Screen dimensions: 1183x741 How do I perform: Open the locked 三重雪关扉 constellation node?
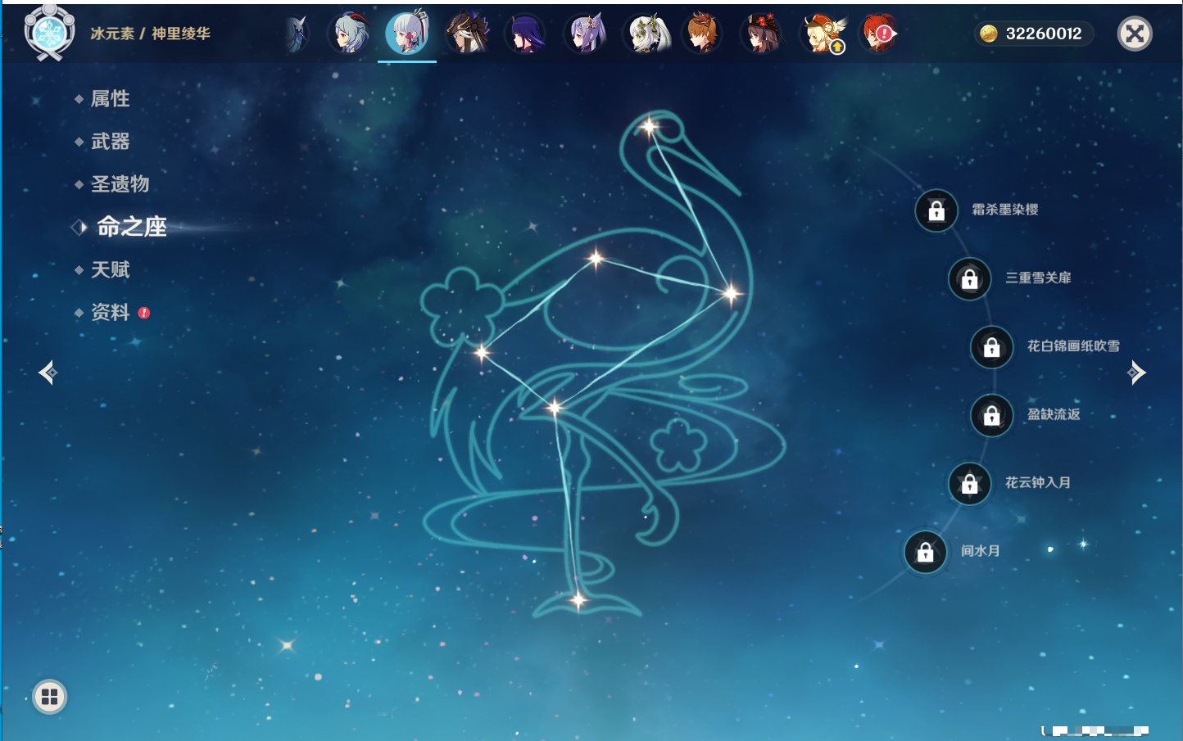(969, 279)
